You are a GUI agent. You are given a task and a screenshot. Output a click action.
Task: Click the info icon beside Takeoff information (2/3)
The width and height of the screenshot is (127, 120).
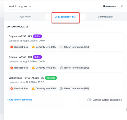click(61, 89)
